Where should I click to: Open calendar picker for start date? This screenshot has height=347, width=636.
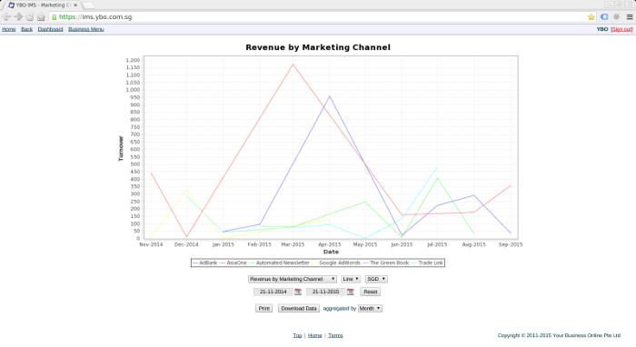click(x=298, y=292)
